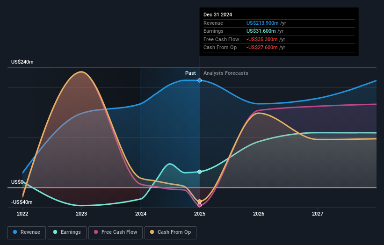Click the orange Cash From Op point at 2025
Image resolution: width=384 pixels, height=245 pixels.
tap(200, 202)
